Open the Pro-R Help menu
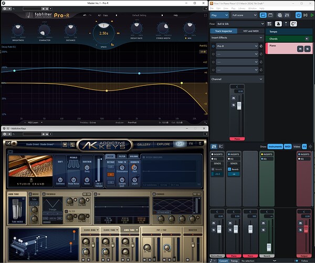 point(175,15)
